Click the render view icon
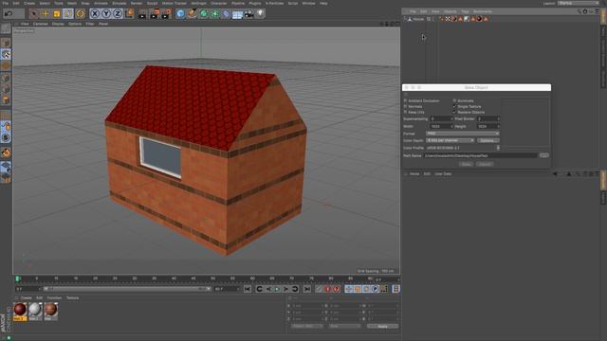Screen dimensions: 607x341 pos(142,14)
